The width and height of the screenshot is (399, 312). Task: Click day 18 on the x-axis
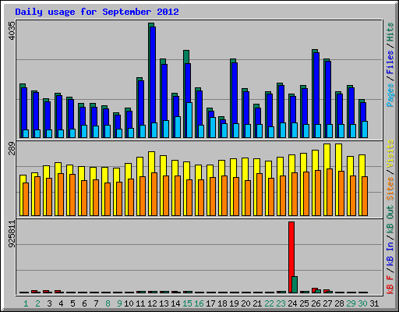tap(222, 303)
